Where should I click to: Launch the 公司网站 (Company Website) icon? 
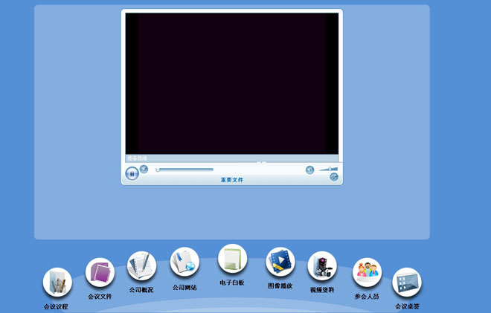(184, 262)
